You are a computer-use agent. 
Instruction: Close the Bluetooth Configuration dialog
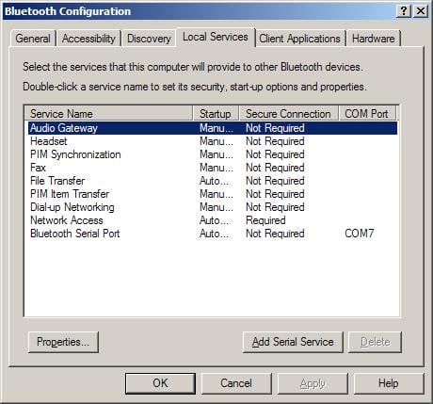(421, 11)
